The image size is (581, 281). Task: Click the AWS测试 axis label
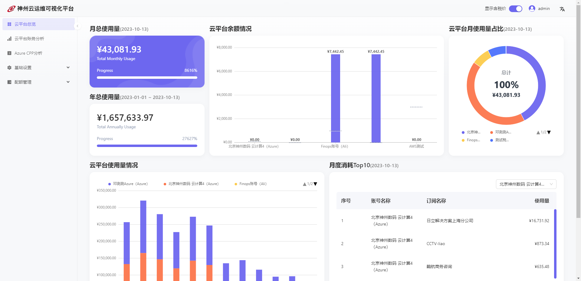pos(416,146)
